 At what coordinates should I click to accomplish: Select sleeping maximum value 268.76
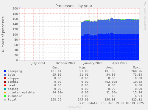[137, 71]
